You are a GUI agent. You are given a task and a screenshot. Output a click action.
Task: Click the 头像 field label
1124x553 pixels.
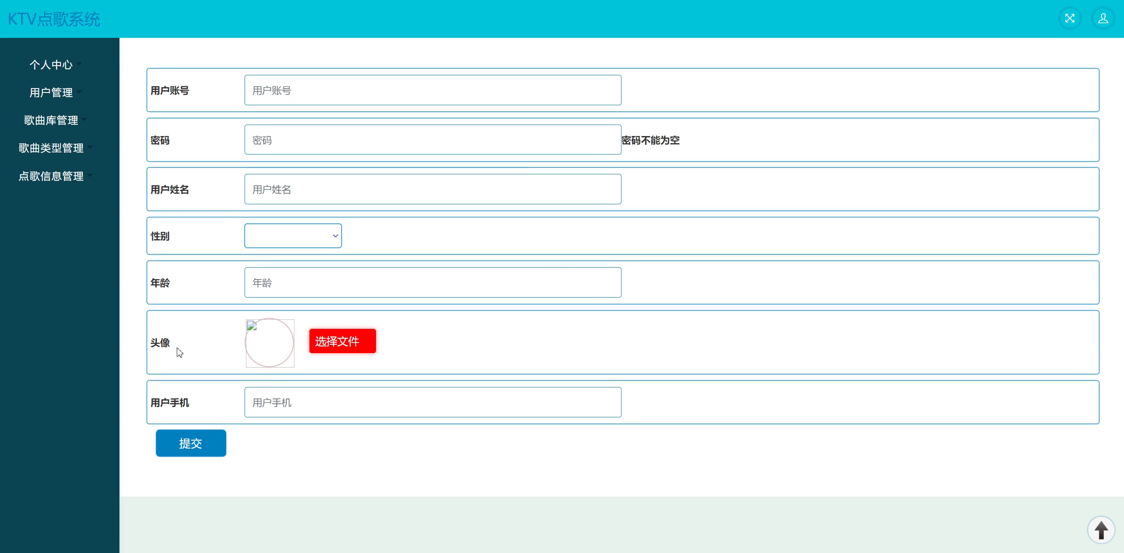point(160,343)
